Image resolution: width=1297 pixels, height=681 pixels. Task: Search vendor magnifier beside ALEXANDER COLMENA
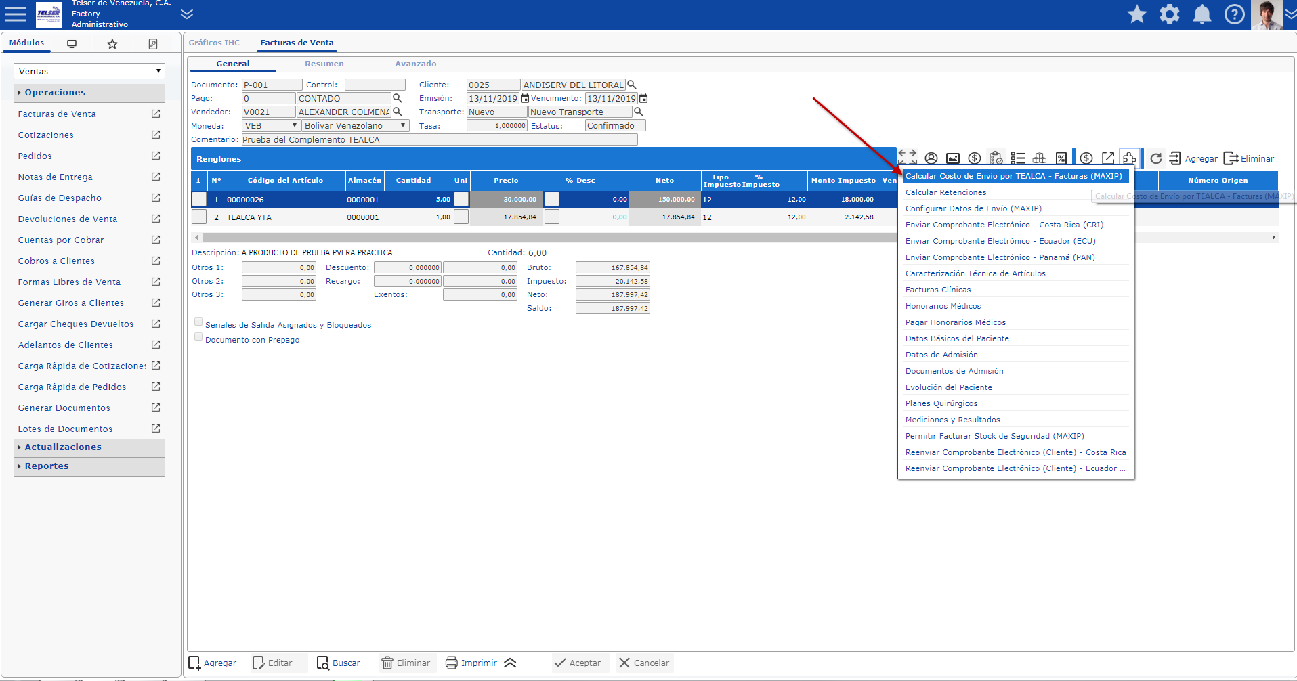(x=398, y=112)
